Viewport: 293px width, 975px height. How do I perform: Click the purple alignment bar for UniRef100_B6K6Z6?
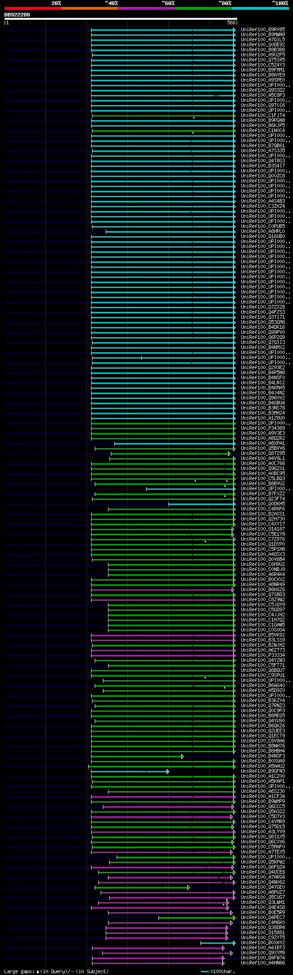click(163, 590)
